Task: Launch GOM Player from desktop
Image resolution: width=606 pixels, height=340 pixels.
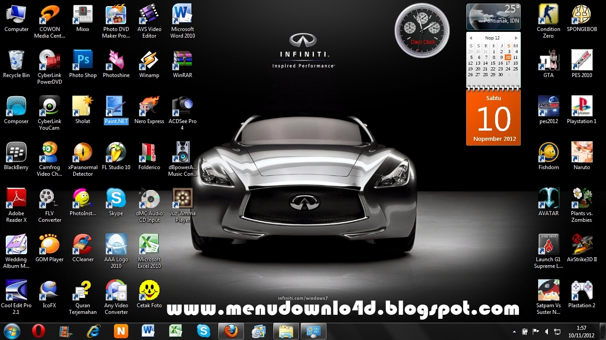Action: [50, 248]
